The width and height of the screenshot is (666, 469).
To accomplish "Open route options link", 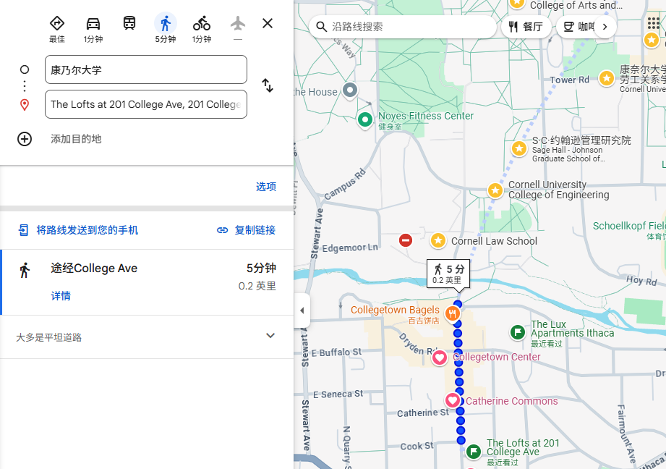I will click(265, 187).
